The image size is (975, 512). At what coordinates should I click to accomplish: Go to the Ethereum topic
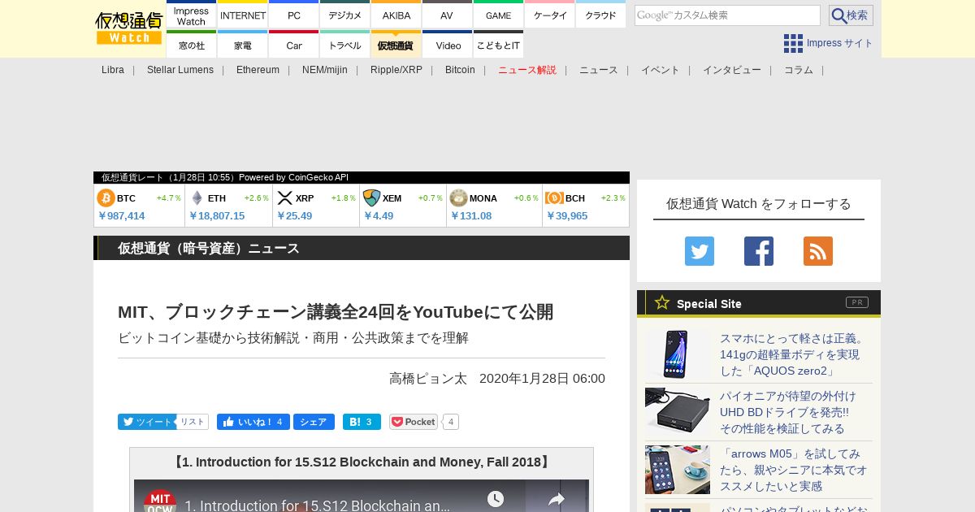(x=258, y=70)
